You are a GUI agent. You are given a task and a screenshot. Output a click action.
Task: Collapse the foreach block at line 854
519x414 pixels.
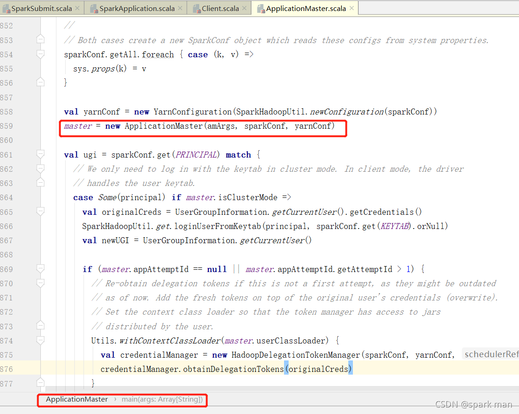[x=40, y=54]
